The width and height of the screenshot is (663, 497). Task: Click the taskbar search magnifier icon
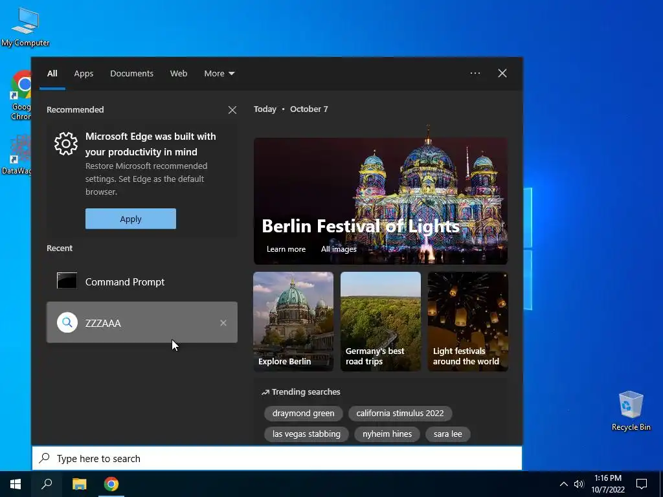click(x=47, y=484)
